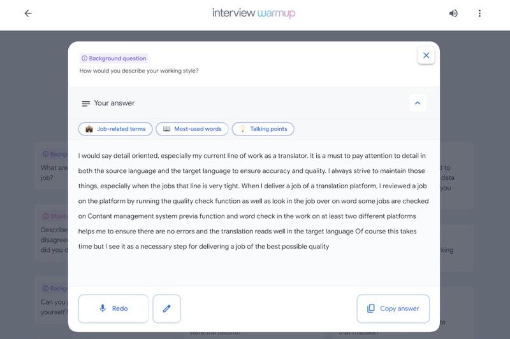Viewport: 510px width, 339px height.
Task: Click the Background question tag
Action: [x=114, y=59]
